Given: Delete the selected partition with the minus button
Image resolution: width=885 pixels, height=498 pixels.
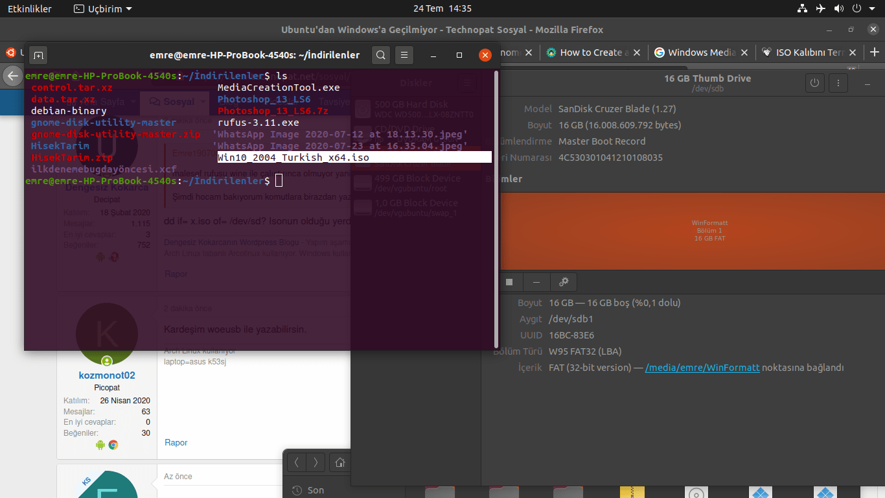Looking at the screenshot, I should pos(536,282).
